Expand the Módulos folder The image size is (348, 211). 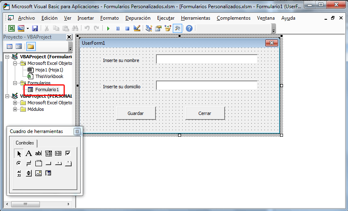(15, 109)
